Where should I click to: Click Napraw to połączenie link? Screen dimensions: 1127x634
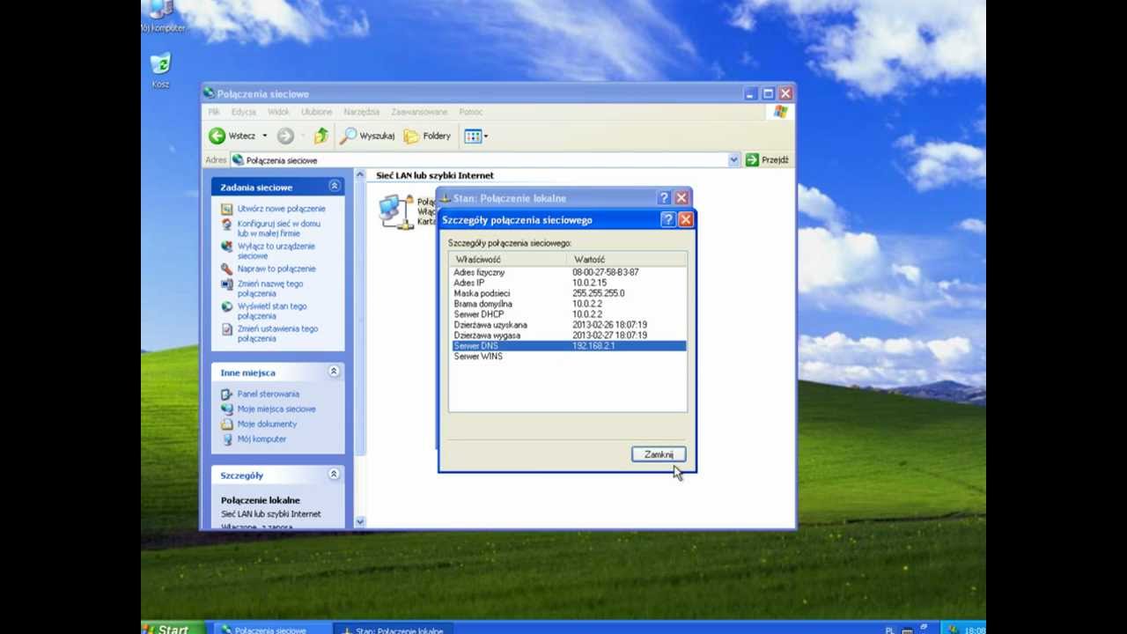pos(276,269)
